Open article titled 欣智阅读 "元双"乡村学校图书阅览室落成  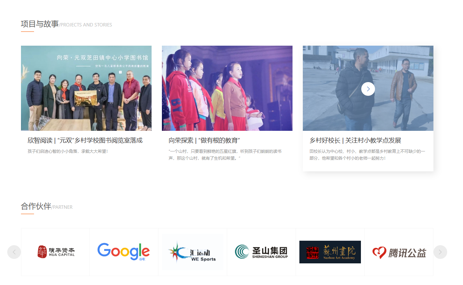coord(85,140)
